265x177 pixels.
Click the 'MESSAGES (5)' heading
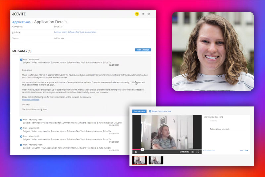coord(22,51)
